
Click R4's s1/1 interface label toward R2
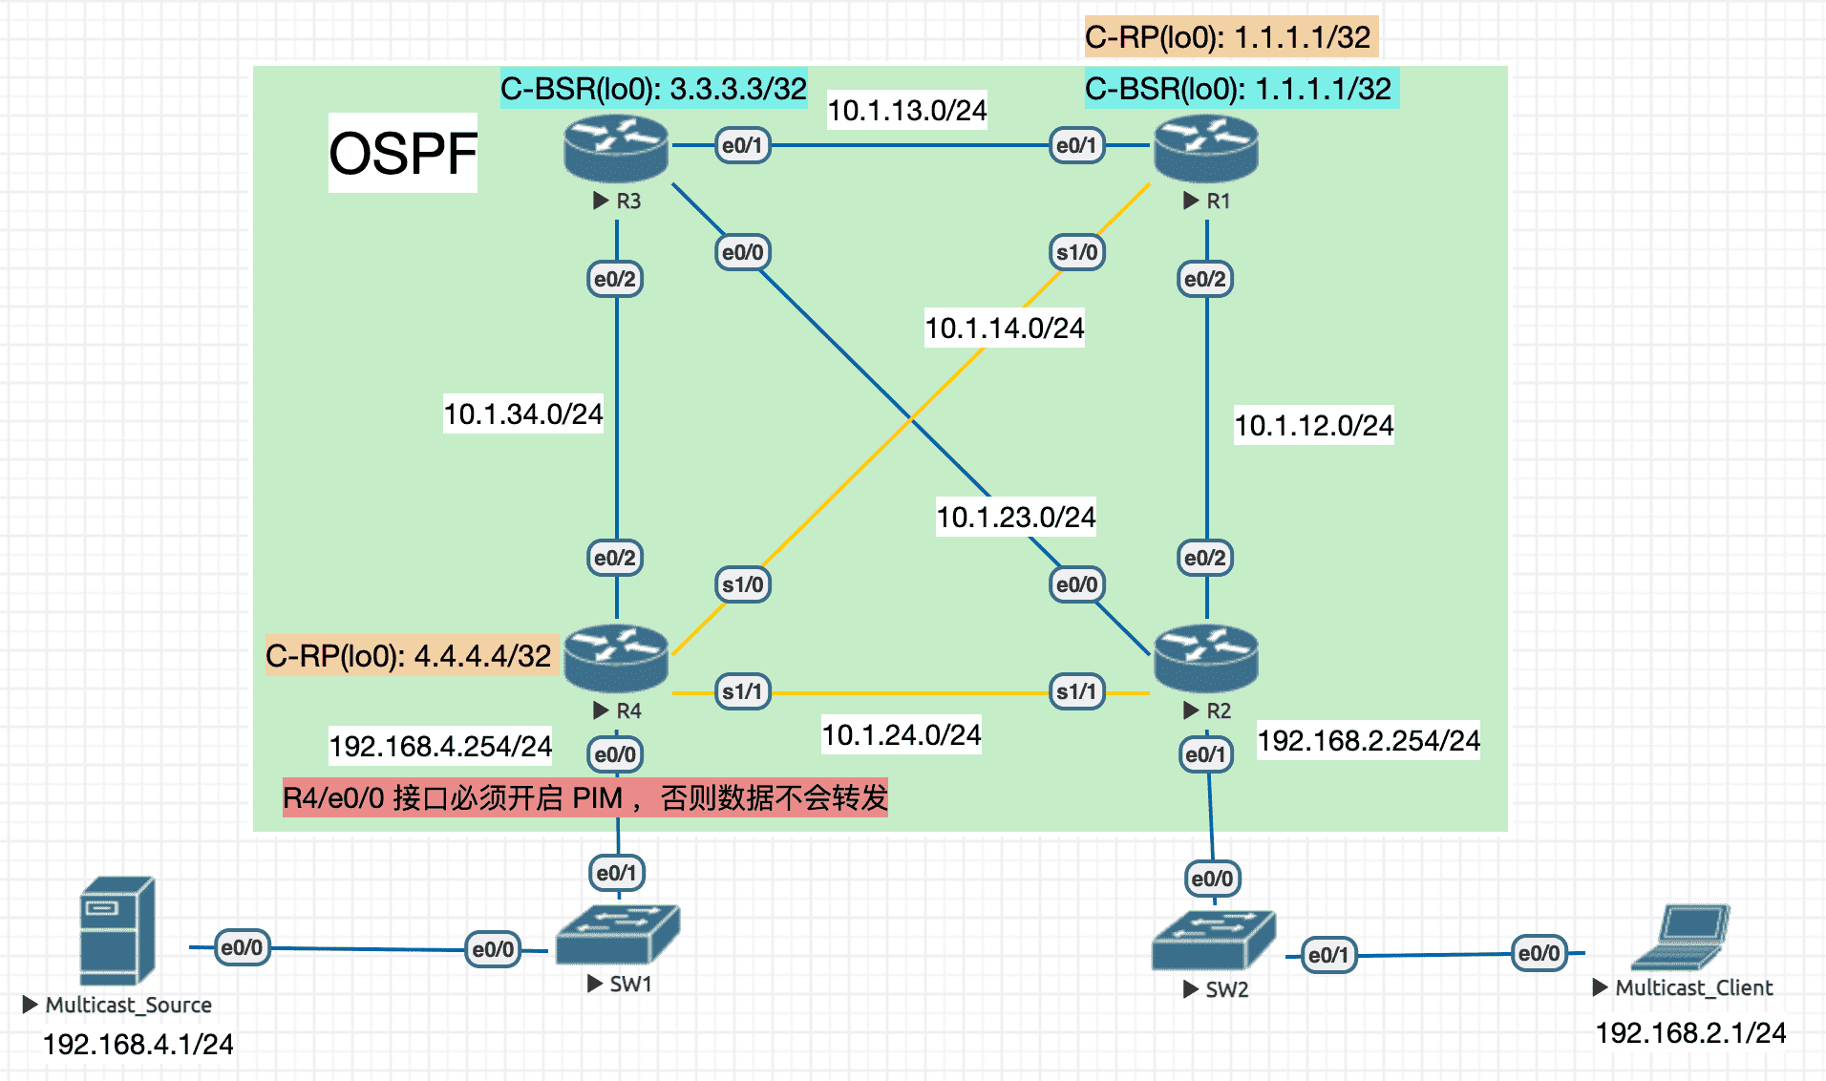coord(742,691)
